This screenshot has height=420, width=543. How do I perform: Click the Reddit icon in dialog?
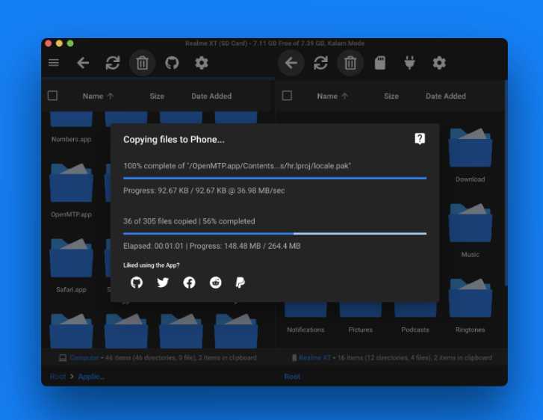tap(215, 282)
